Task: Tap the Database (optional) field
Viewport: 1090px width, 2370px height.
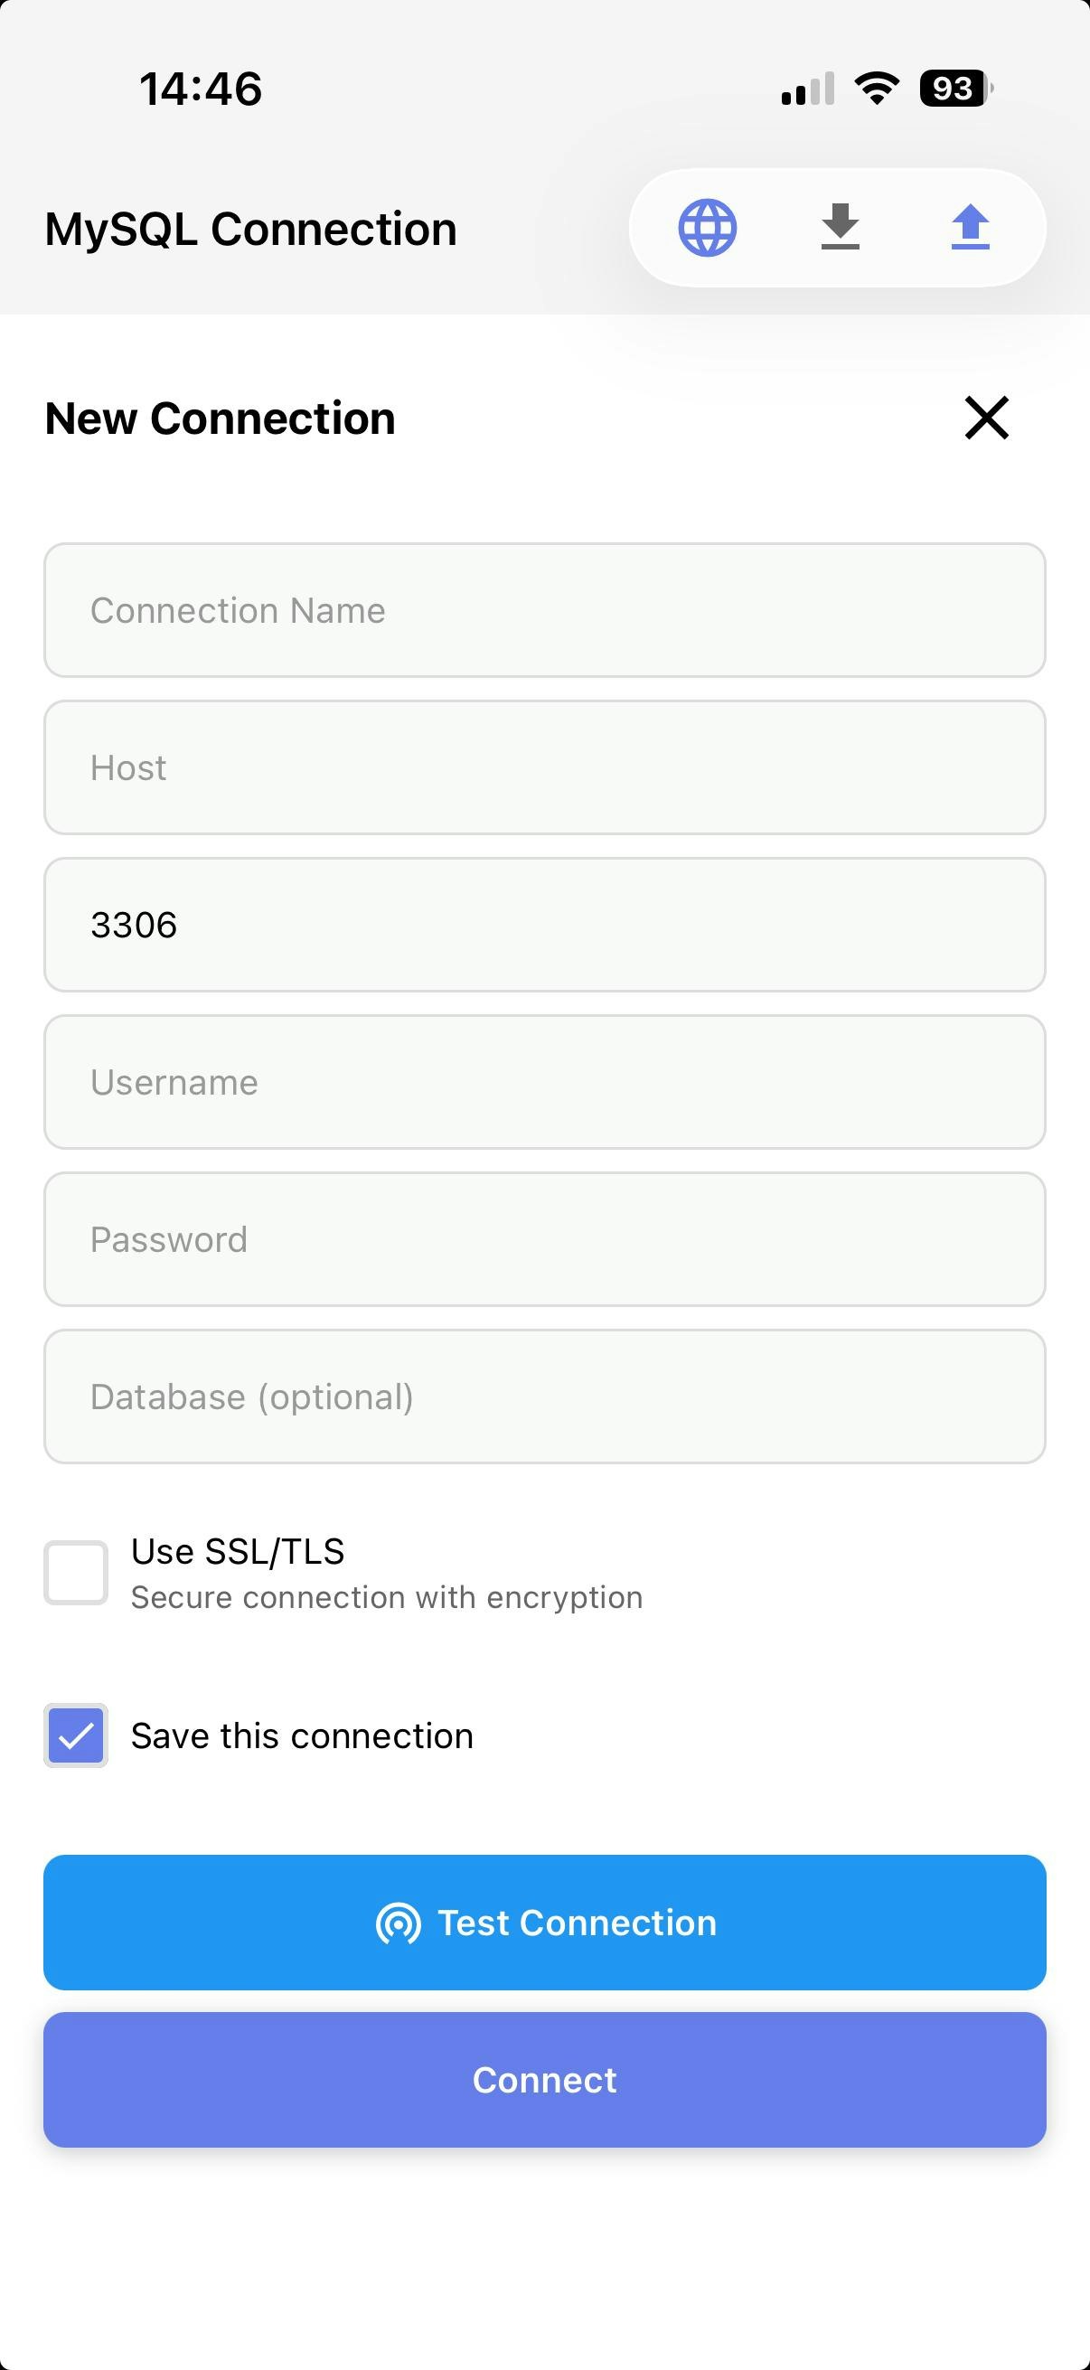Action: click(544, 1397)
